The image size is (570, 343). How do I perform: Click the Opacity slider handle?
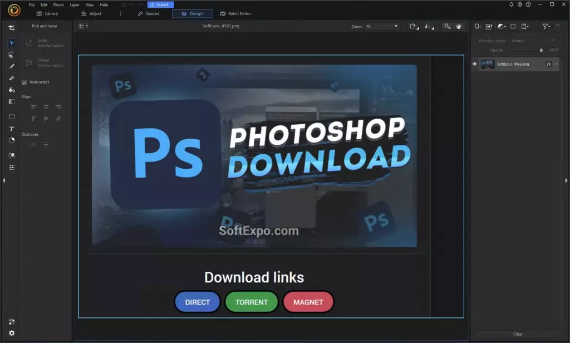click(x=541, y=50)
